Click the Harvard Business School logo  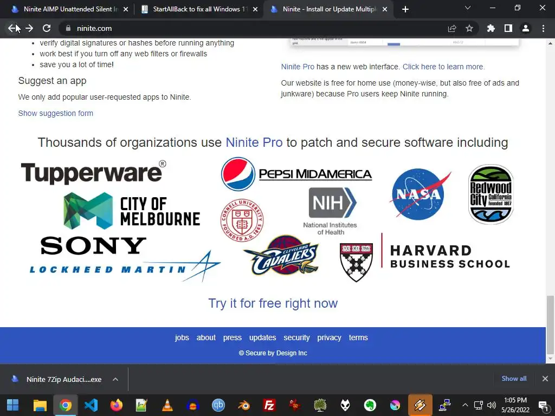tap(425, 257)
